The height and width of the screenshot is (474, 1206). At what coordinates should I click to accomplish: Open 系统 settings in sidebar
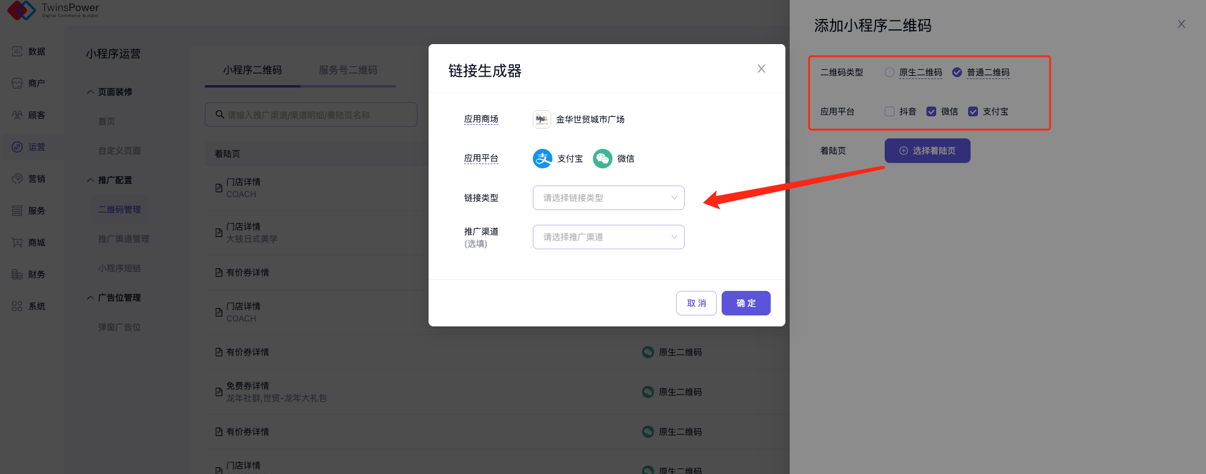click(29, 306)
